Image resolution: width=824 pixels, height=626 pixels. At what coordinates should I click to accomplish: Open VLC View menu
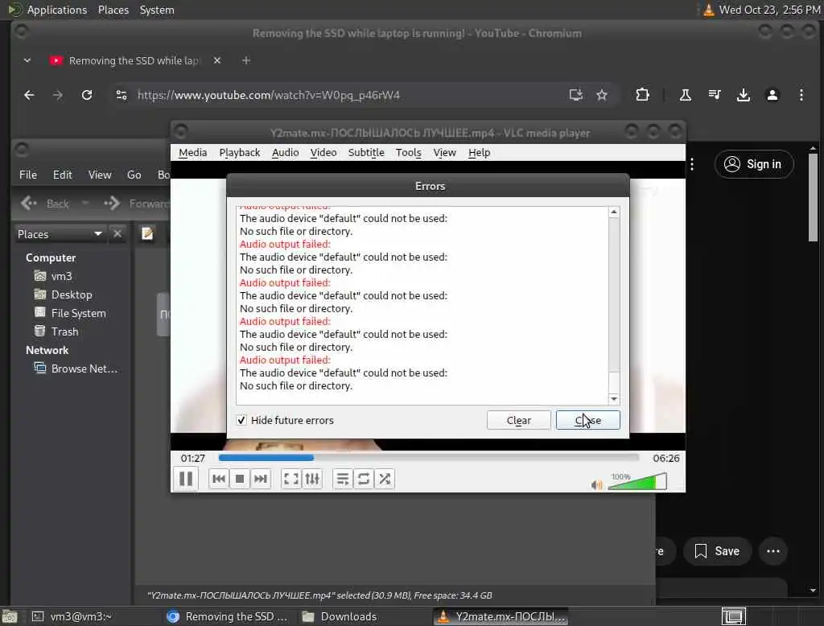[444, 152]
